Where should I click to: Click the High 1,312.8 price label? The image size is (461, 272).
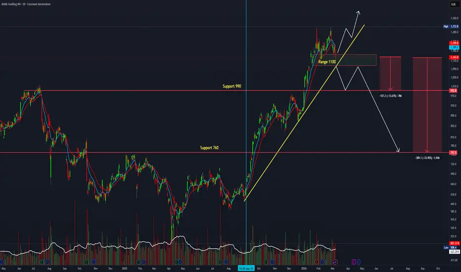coord(451,27)
